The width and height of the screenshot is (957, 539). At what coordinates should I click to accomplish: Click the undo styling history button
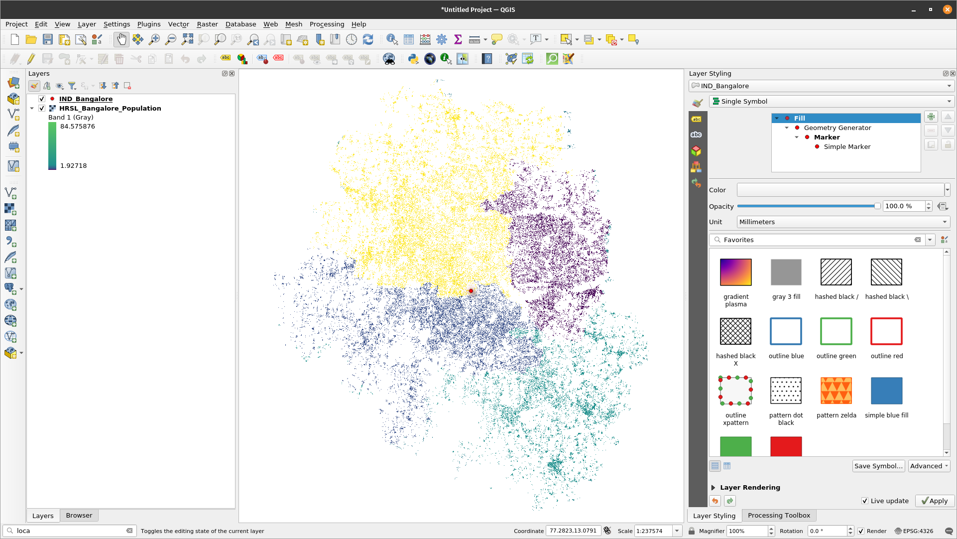pyautogui.click(x=715, y=501)
